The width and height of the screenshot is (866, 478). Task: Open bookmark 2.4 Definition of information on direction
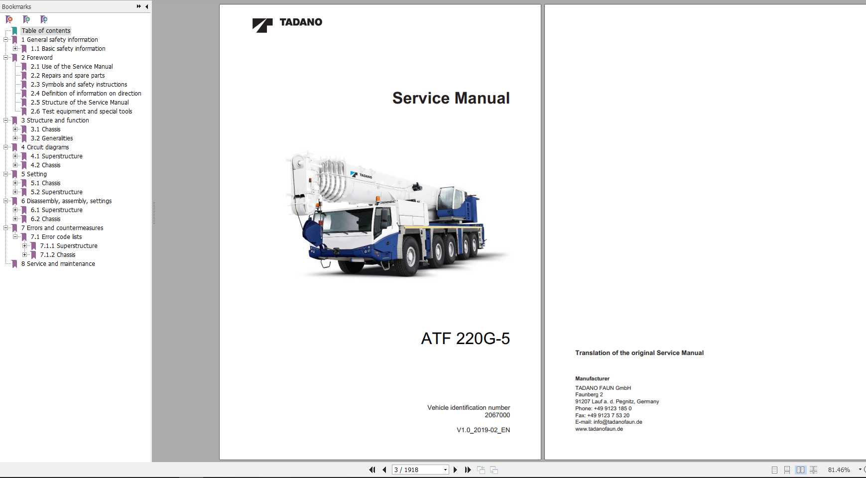[x=86, y=94]
